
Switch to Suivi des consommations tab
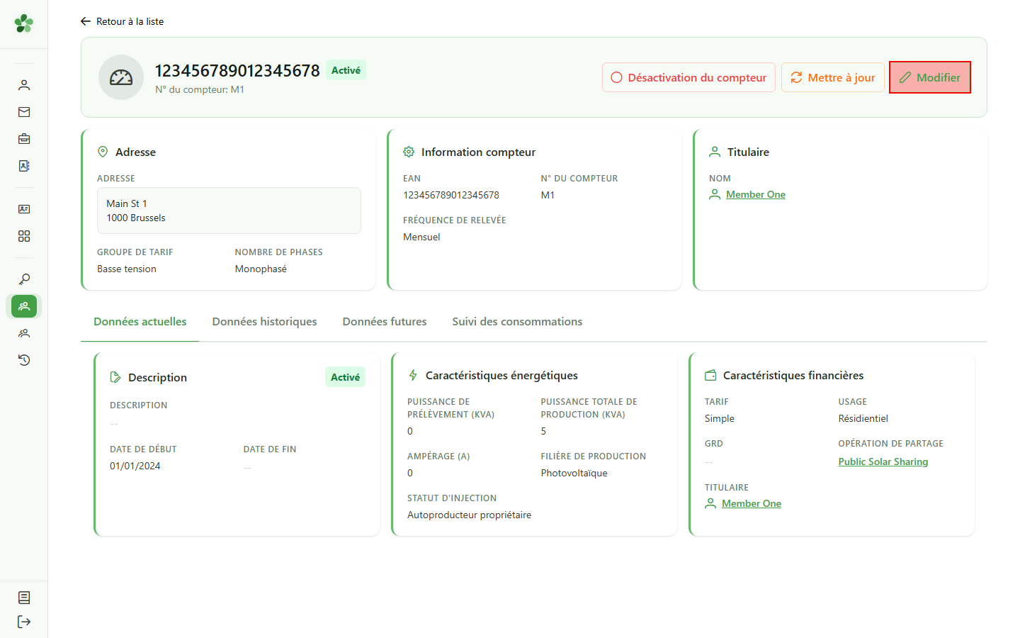517,322
